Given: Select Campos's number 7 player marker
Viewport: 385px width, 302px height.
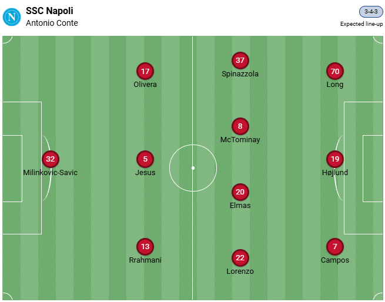Looking at the screenshot, I should point(335,247).
